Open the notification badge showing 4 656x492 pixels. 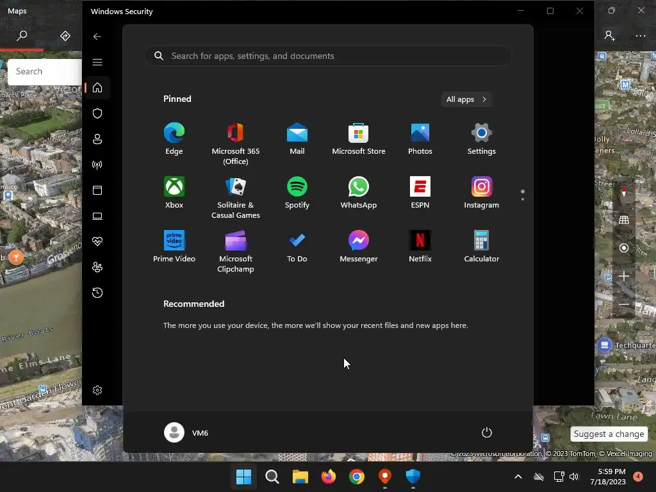[x=638, y=477]
